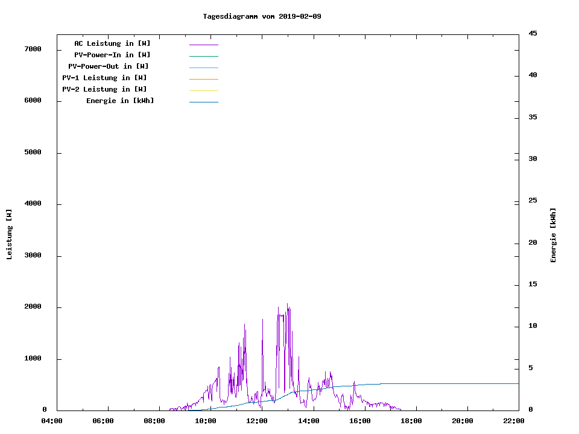Click the 45 value on the energy axis
The height and width of the screenshot is (434, 579).
pos(533,33)
